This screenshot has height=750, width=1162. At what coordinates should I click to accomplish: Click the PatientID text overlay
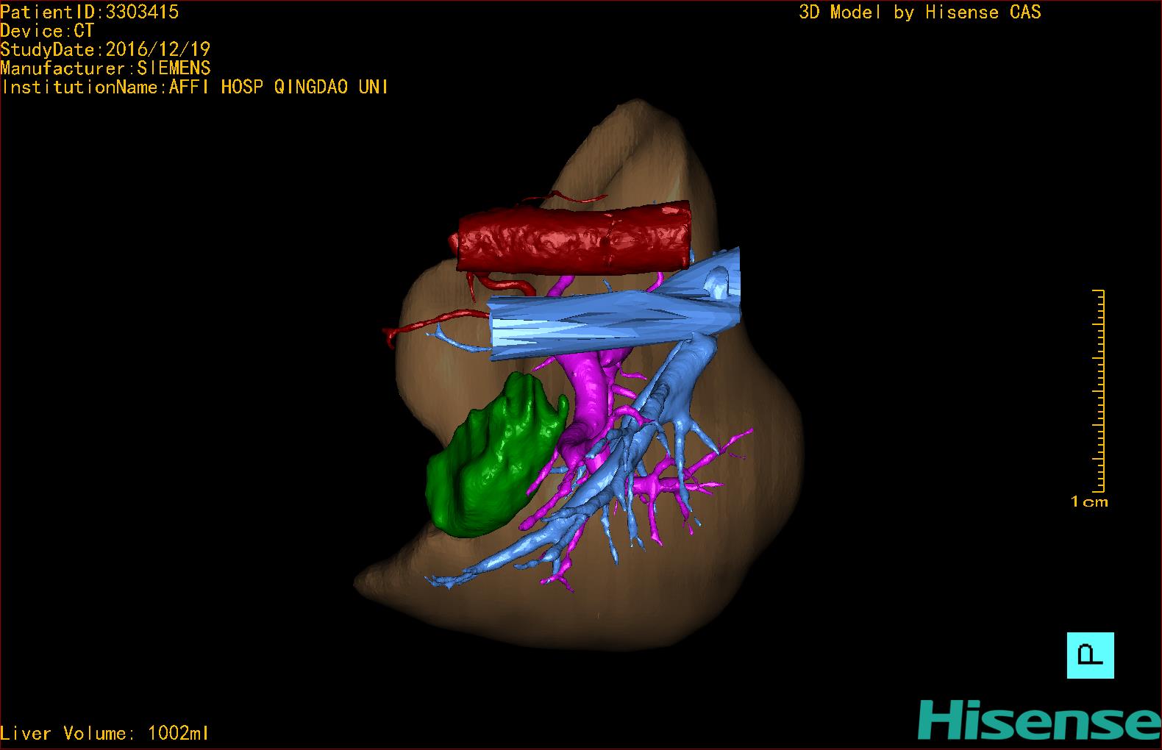[x=90, y=12]
